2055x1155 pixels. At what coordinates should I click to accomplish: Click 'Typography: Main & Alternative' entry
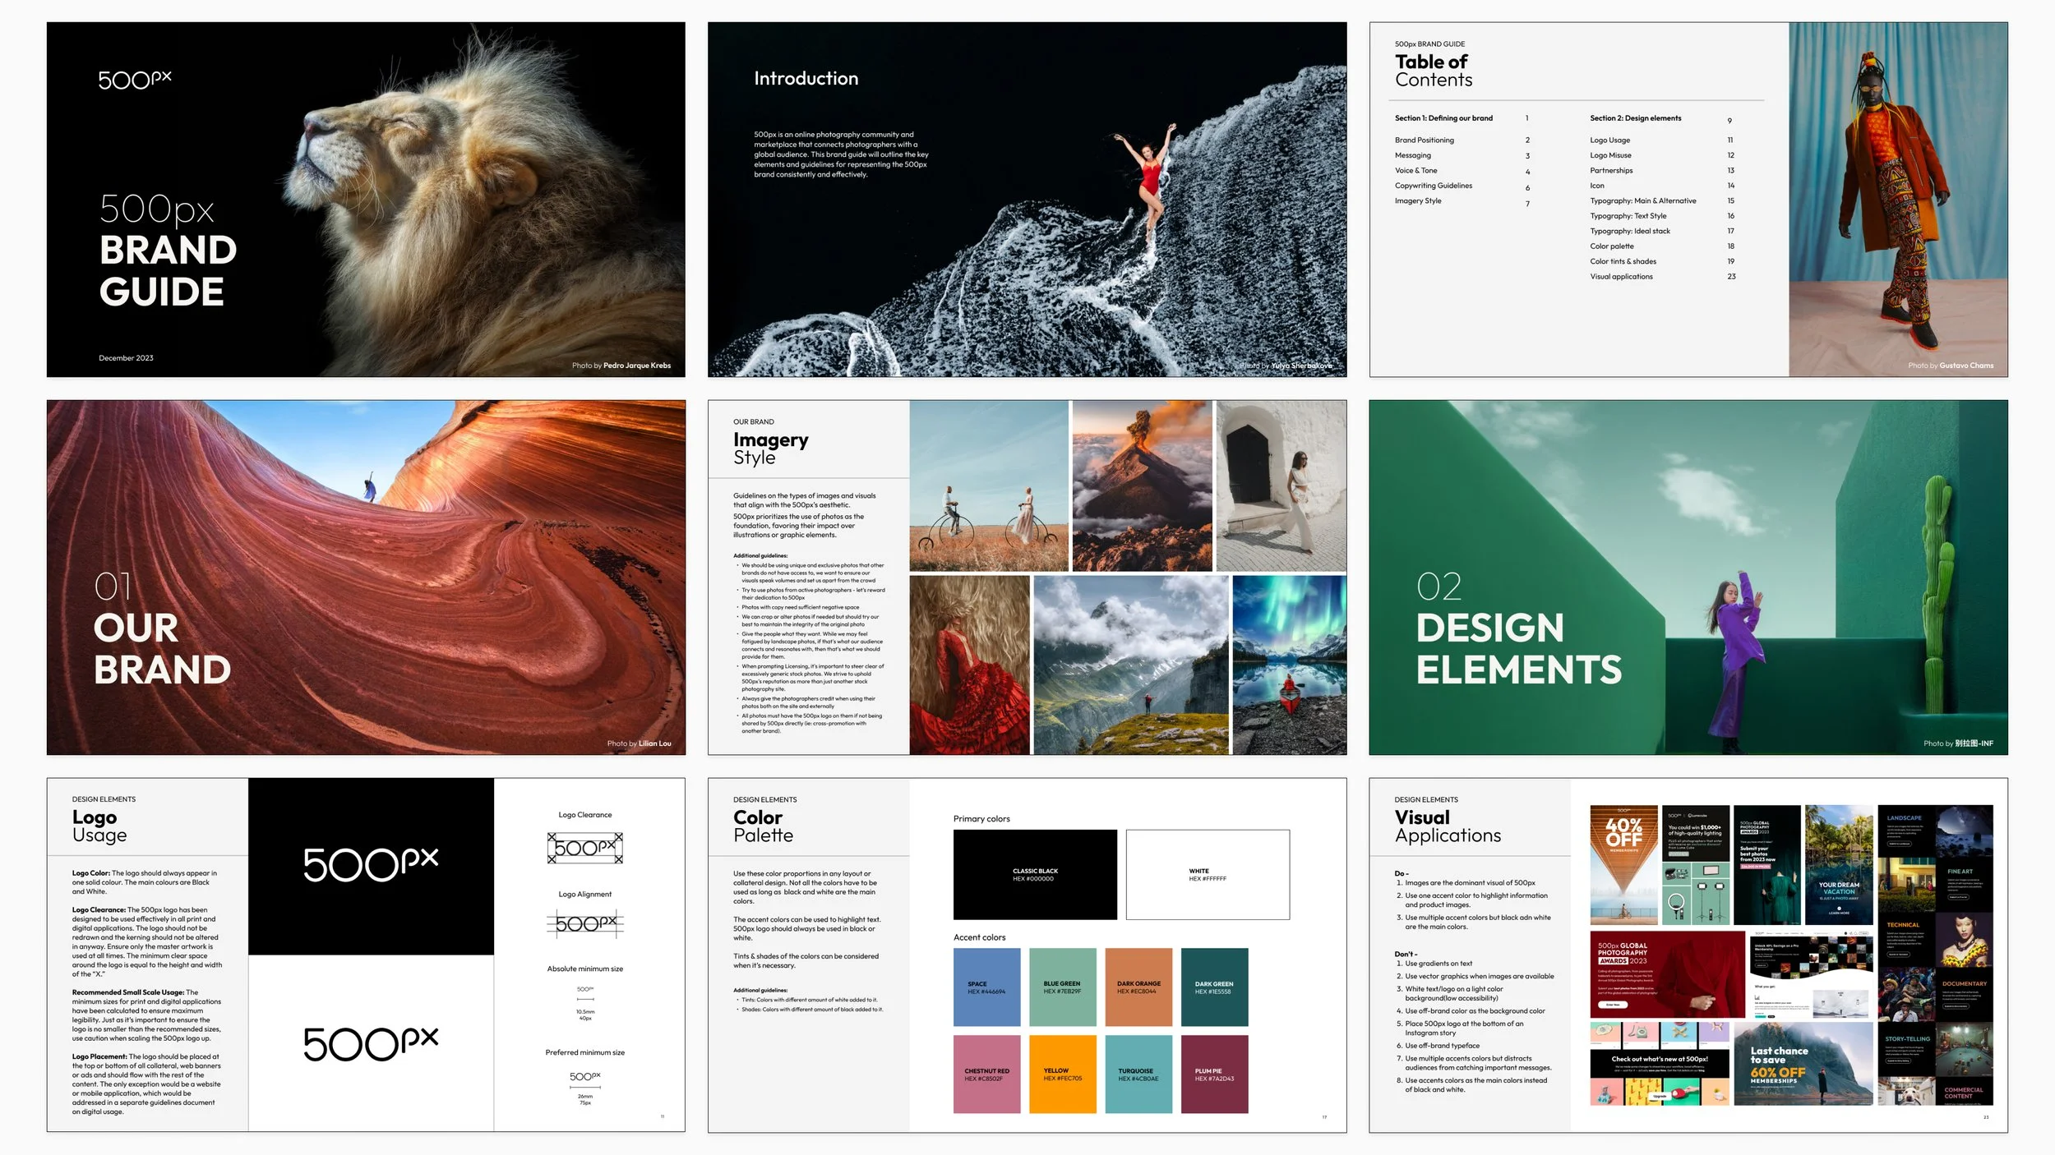tap(1642, 201)
